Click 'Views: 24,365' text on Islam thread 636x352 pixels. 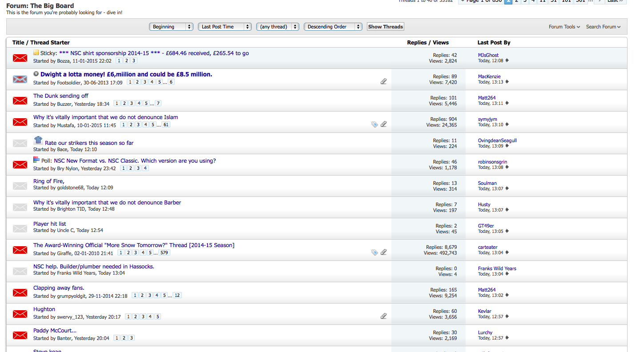click(x=441, y=125)
